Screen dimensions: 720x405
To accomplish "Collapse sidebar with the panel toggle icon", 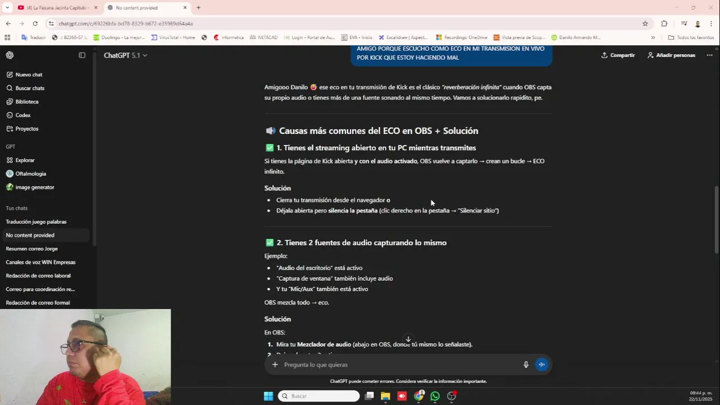I will (x=82, y=55).
